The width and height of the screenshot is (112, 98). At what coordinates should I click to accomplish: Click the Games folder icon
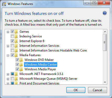pos(16,32)
